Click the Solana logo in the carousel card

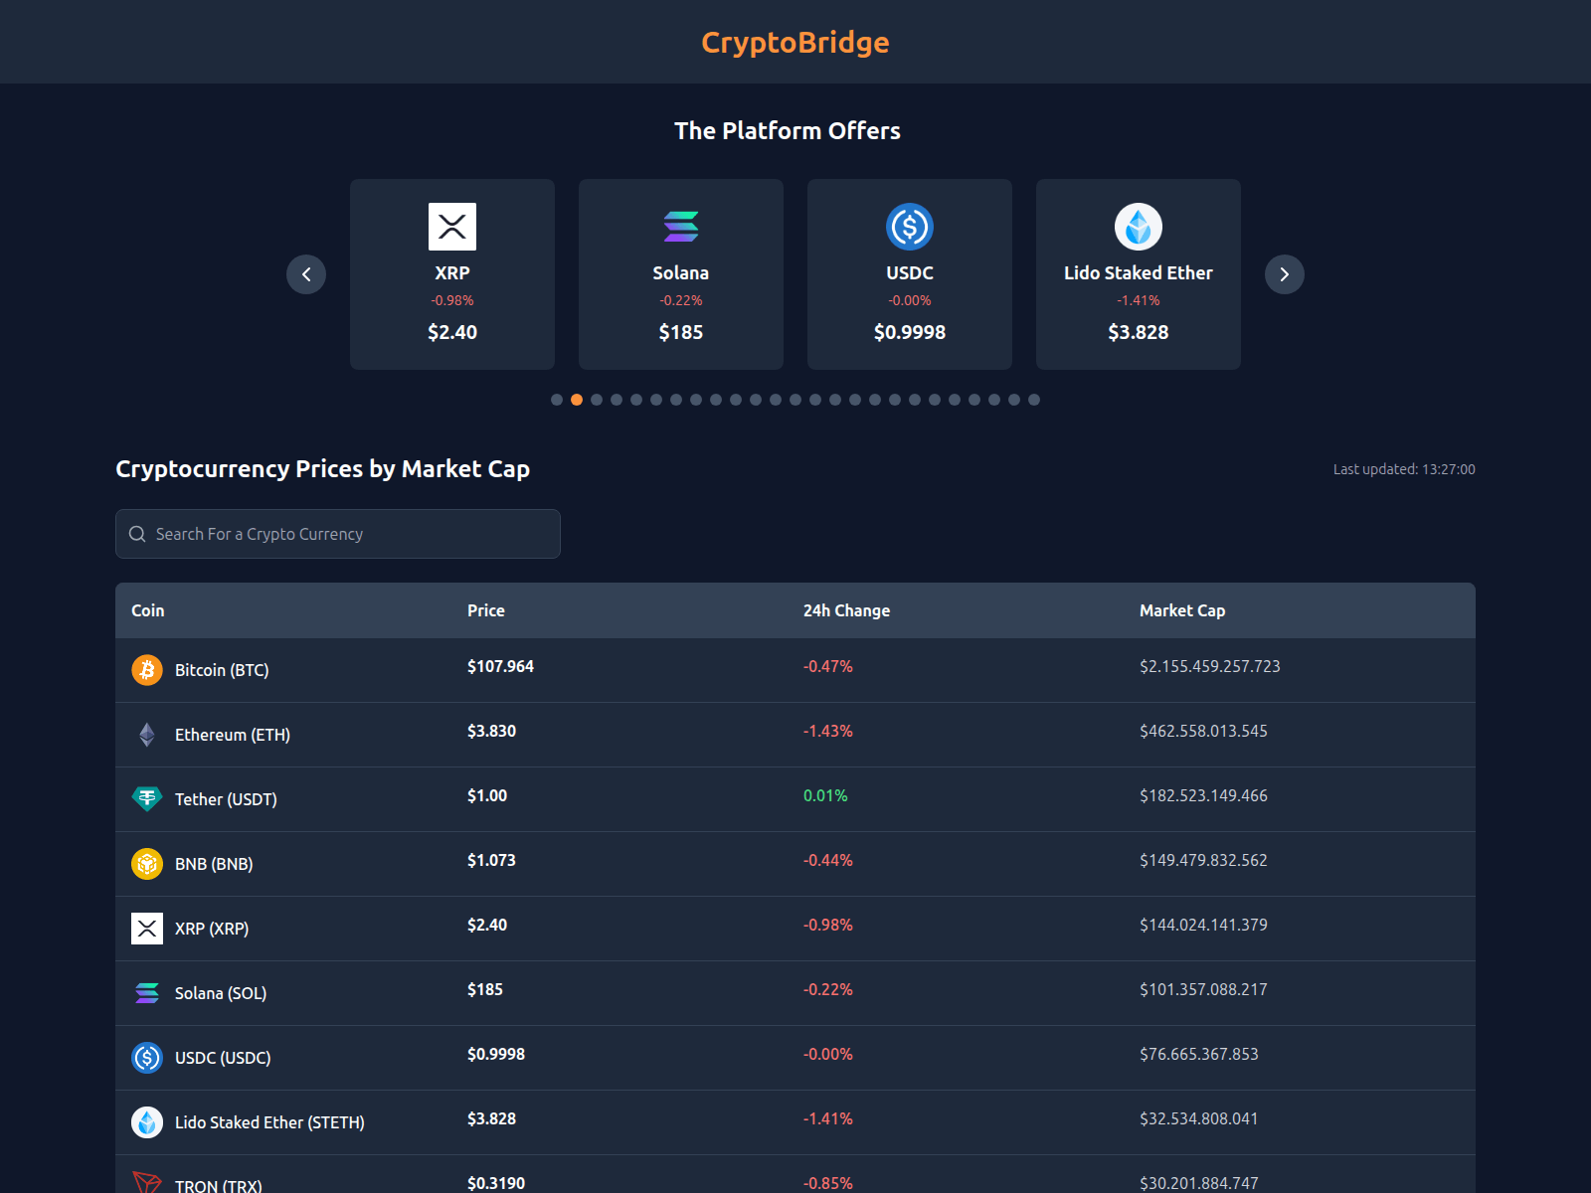coord(681,227)
